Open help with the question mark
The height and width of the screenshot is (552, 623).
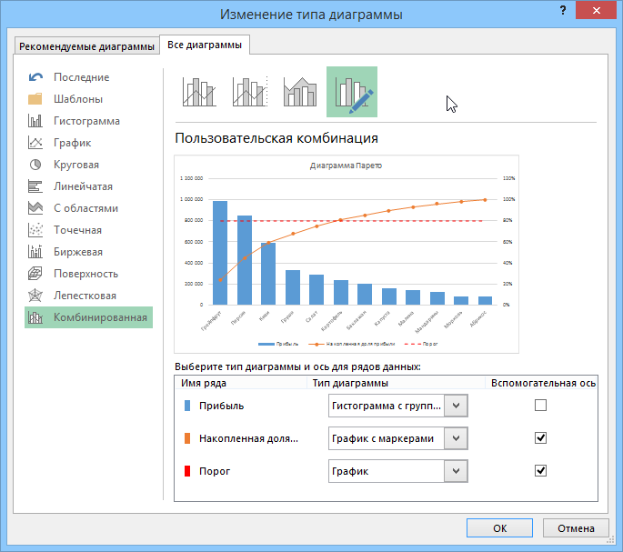563,10
